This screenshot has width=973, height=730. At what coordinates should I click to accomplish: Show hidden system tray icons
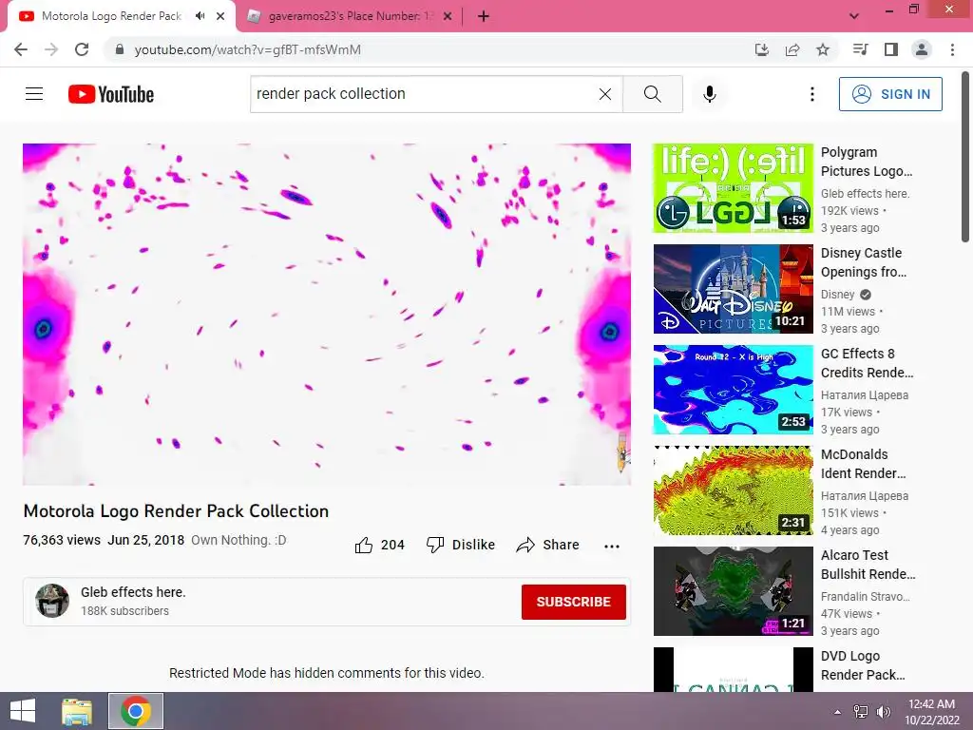tap(837, 712)
